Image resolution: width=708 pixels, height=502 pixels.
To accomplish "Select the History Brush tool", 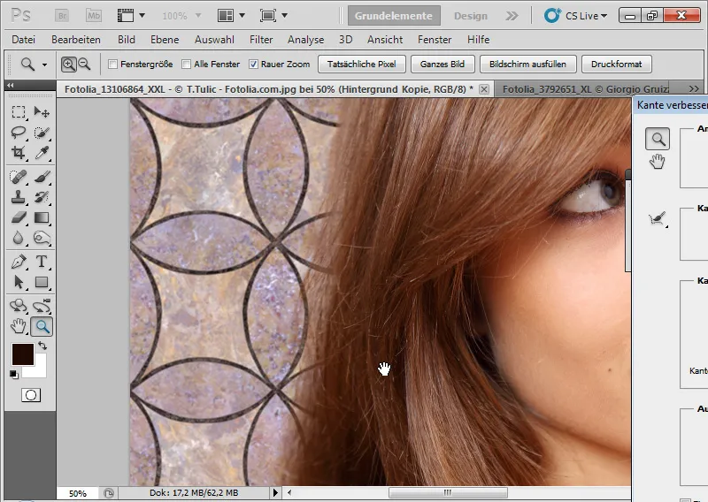I will click(42, 197).
